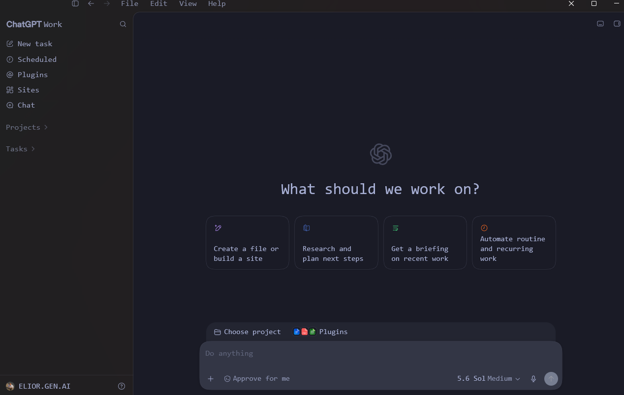Close the window with the X button
This screenshot has height=395, width=624.
571,3
